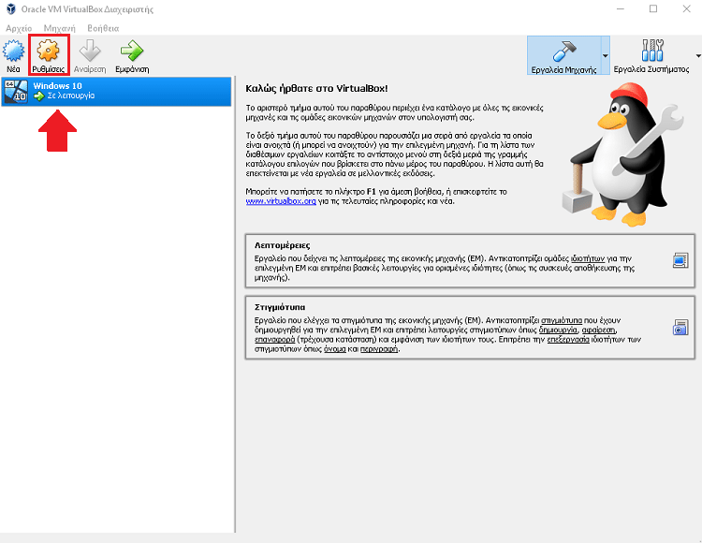Click the όνομα link
This screenshot has width=702, height=543.
335,348
